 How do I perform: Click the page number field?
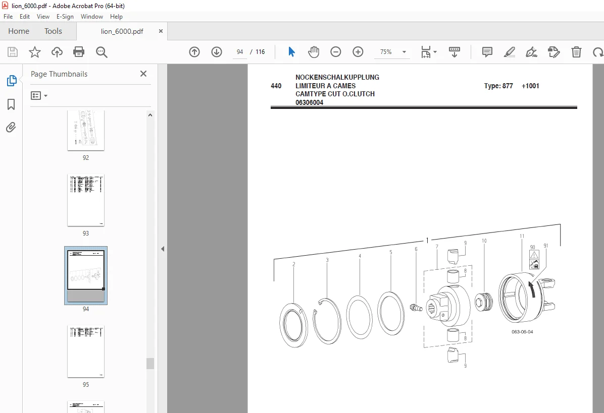tap(240, 52)
